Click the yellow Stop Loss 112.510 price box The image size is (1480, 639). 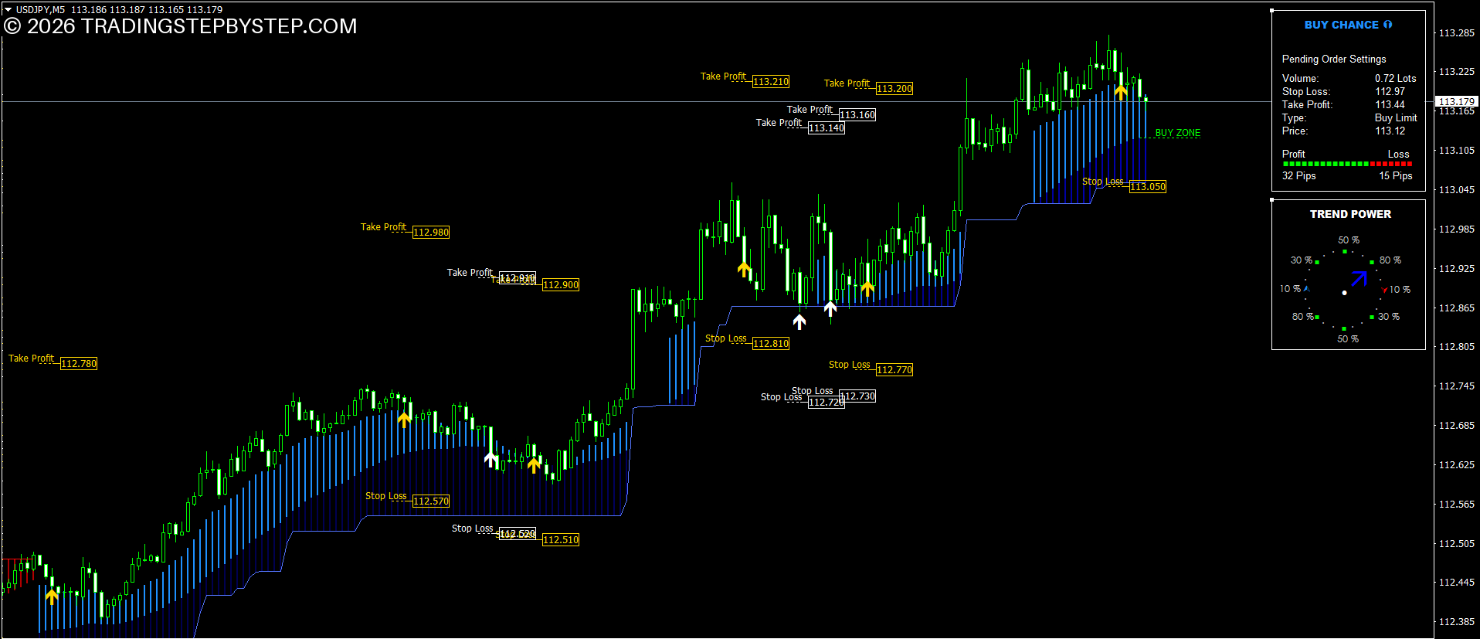[561, 539]
